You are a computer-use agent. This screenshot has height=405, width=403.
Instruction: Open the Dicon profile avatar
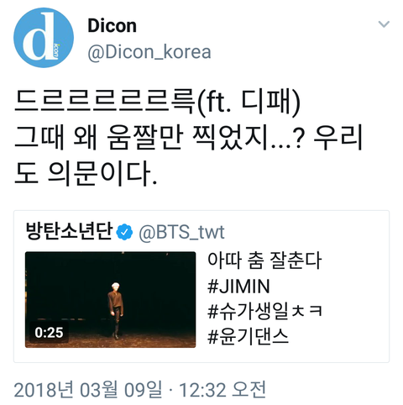coord(44,38)
